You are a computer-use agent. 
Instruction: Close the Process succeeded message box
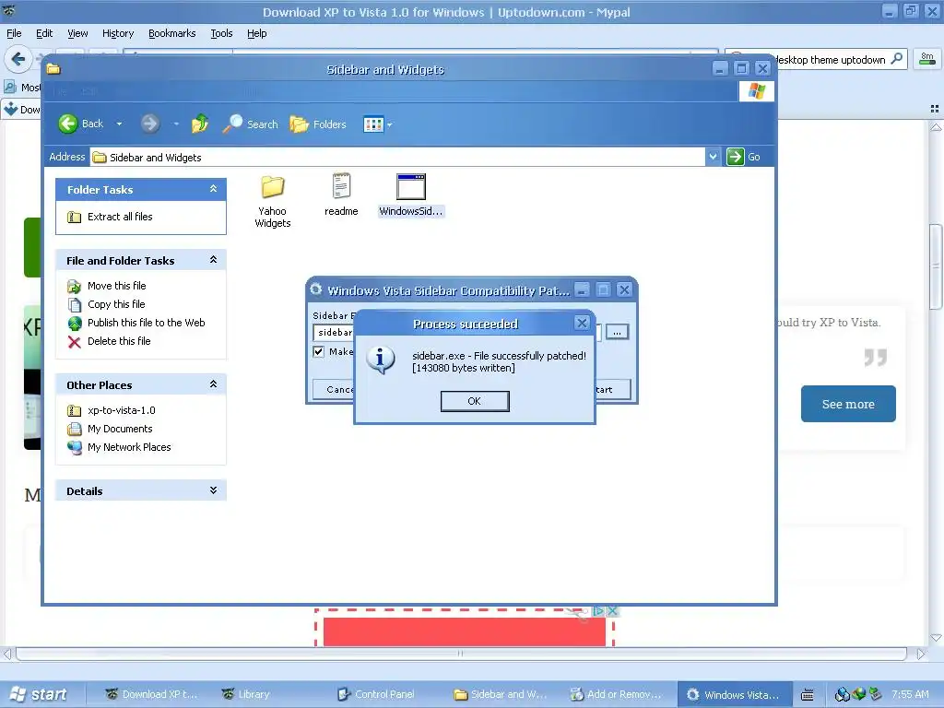(582, 324)
